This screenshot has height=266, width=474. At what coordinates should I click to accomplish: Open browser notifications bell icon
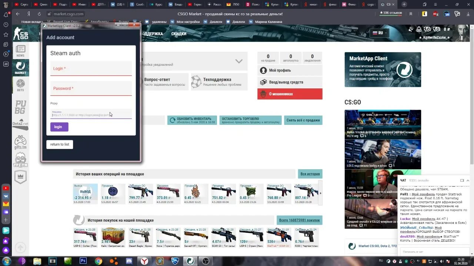click(6, 15)
